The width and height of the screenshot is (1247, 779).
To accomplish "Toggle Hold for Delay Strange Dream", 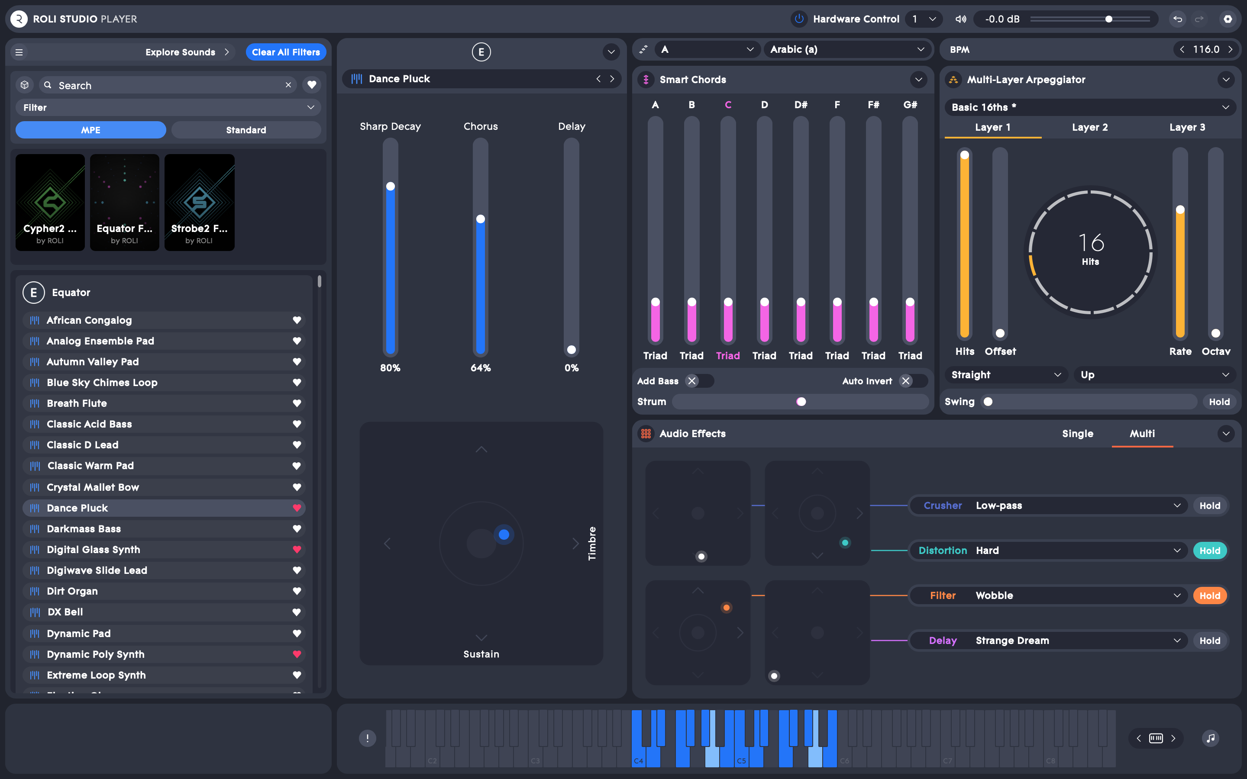I will (x=1209, y=641).
